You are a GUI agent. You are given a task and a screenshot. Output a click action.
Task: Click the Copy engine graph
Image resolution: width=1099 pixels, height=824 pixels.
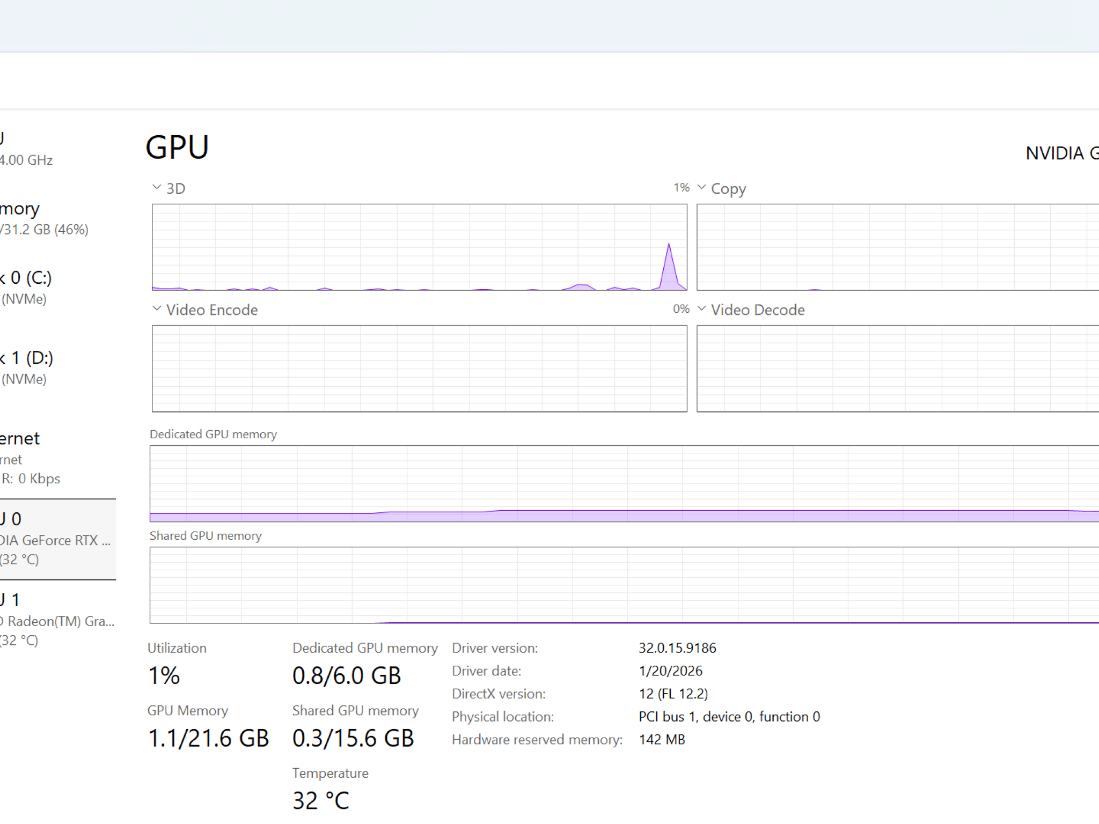coord(898,247)
